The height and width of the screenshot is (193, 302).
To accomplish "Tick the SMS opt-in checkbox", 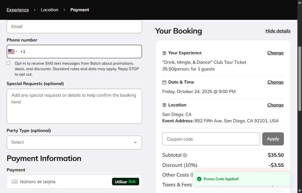I will 9,63.
